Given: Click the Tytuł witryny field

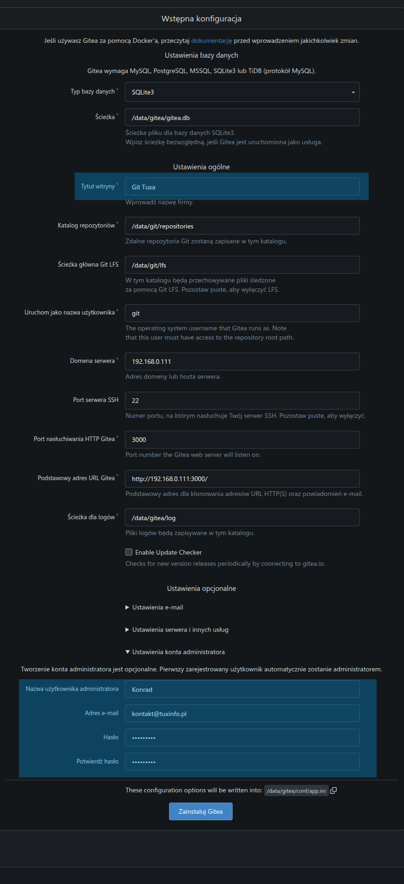Looking at the screenshot, I should (242, 187).
